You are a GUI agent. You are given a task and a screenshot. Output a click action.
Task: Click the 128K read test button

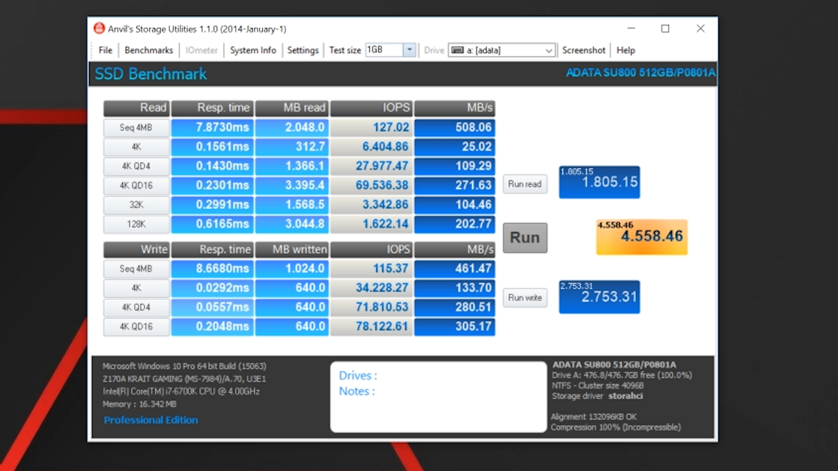coord(136,224)
